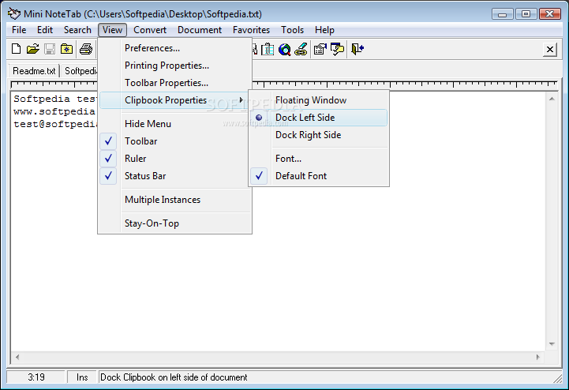
Task: Click the Mini NoteTab title bar icon
Action: click(x=14, y=13)
